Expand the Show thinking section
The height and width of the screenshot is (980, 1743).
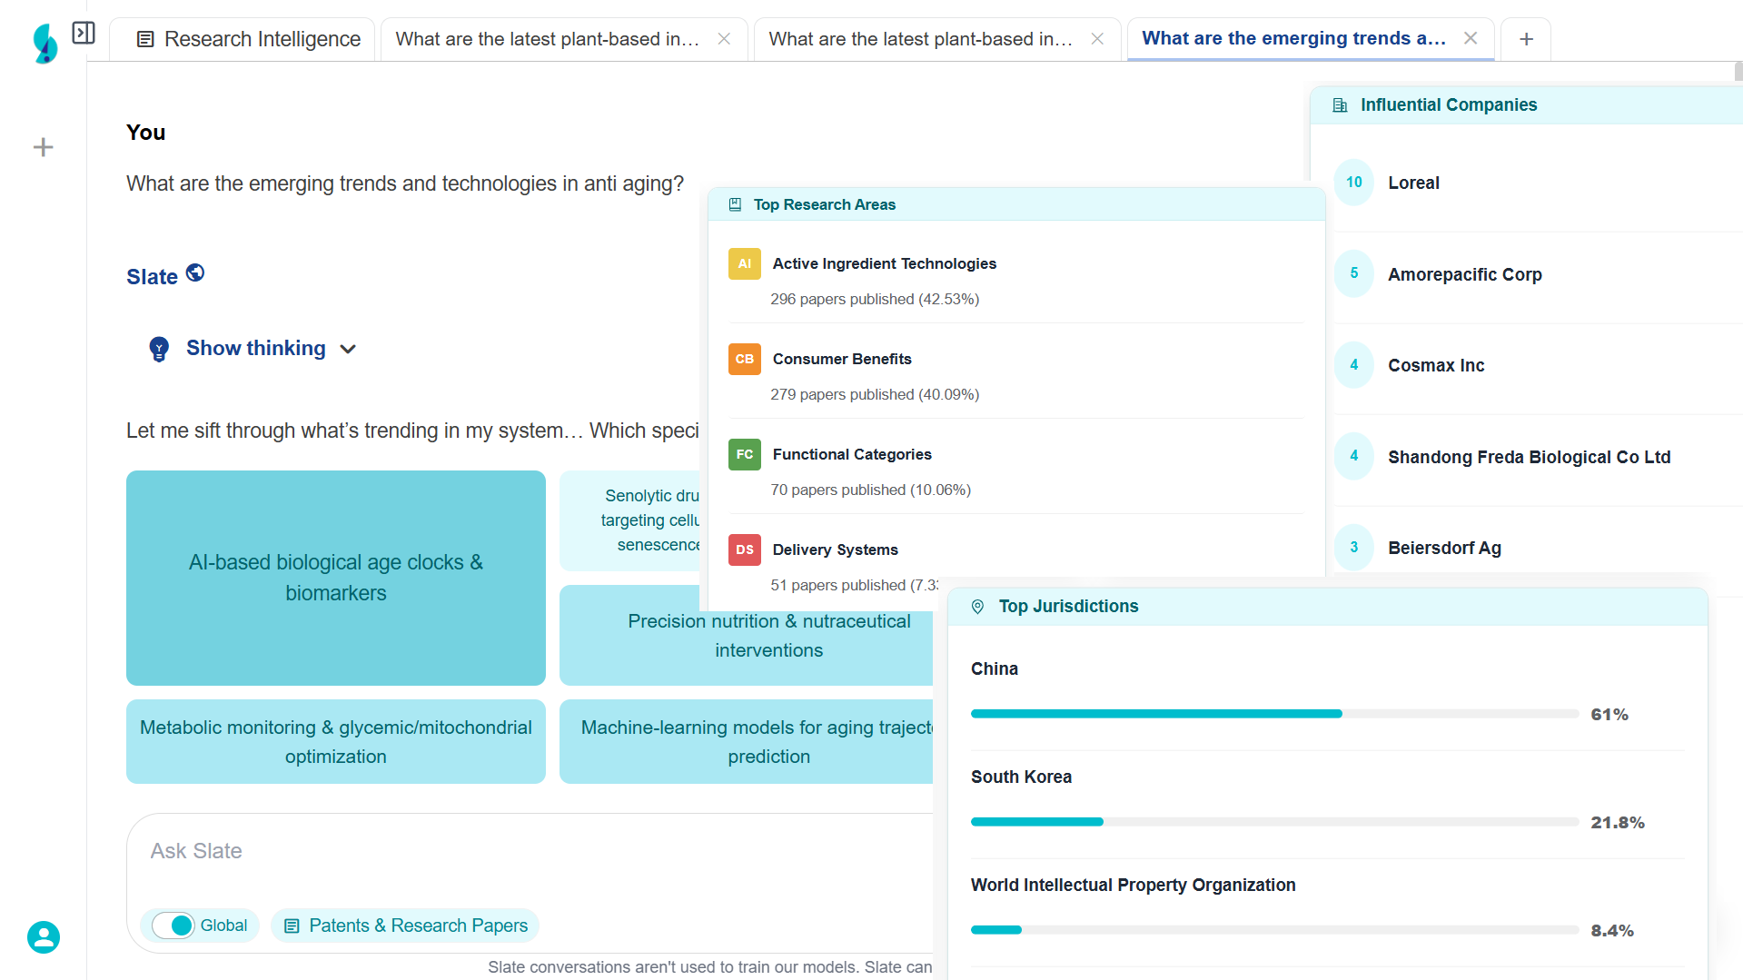click(255, 349)
